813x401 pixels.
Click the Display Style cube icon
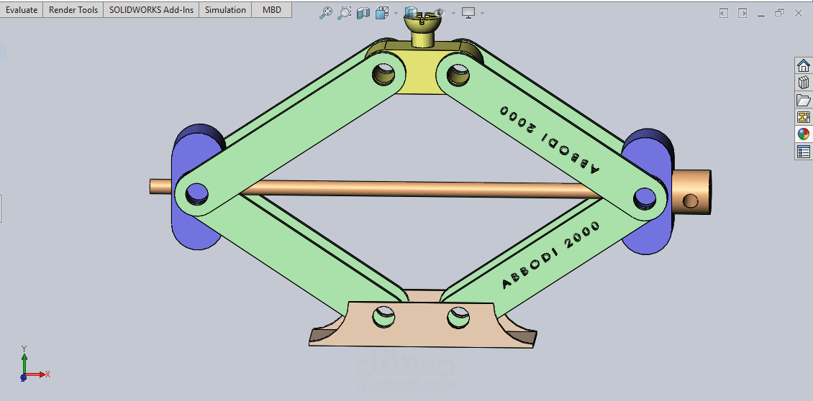pos(411,13)
